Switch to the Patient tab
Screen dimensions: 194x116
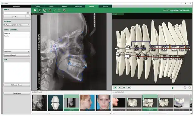(38, 6)
